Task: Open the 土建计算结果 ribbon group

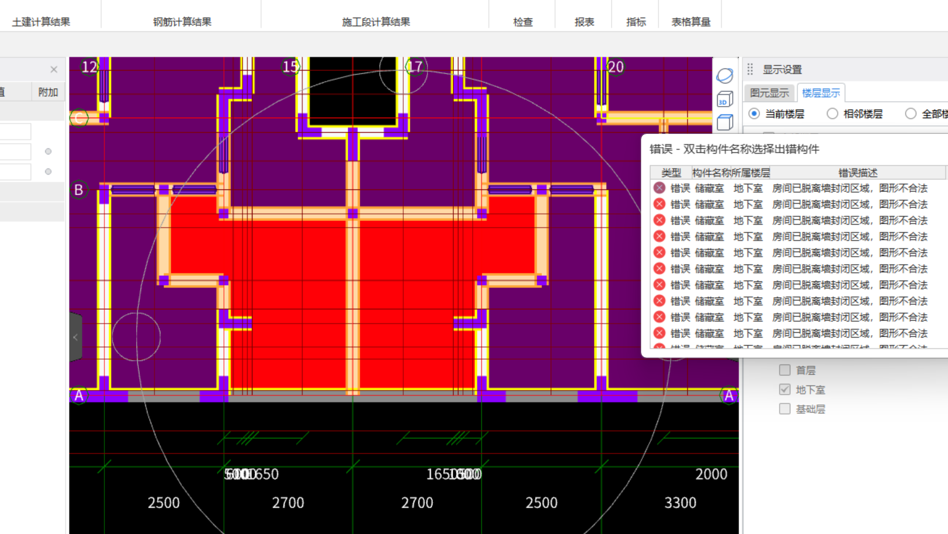Action: coord(41,22)
